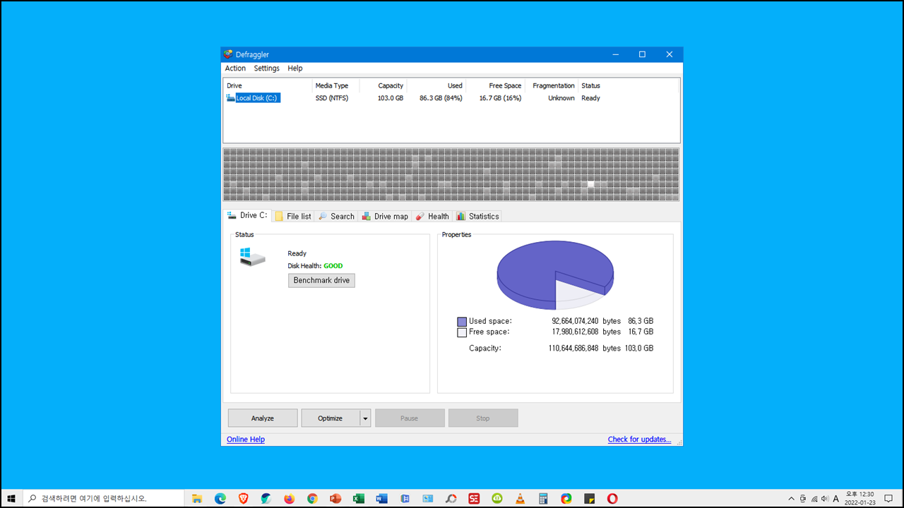This screenshot has height=508, width=904.
Task: Sort by the Capacity column header
Action: (x=383, y=85)
